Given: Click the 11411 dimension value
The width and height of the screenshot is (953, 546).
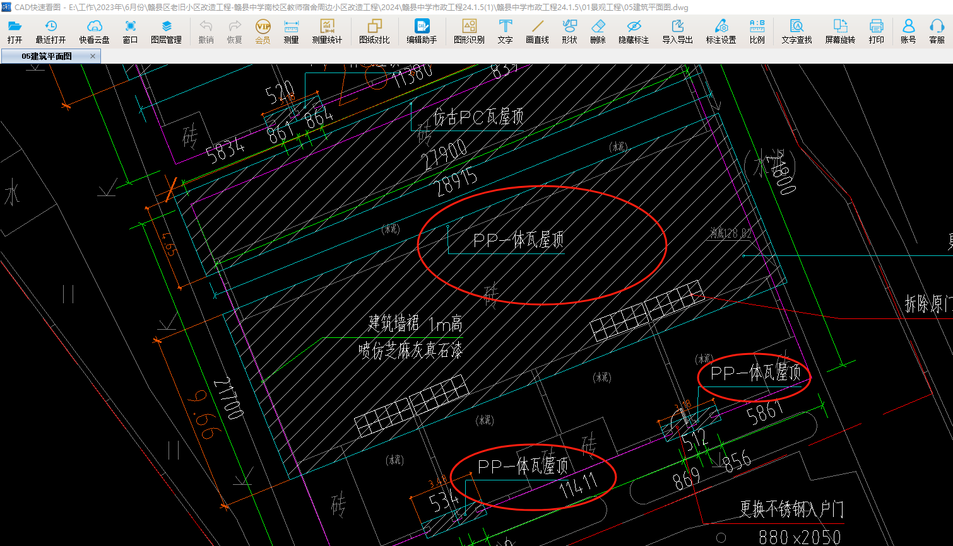Looking at the screenshot, I should click(x=579, y=486).
